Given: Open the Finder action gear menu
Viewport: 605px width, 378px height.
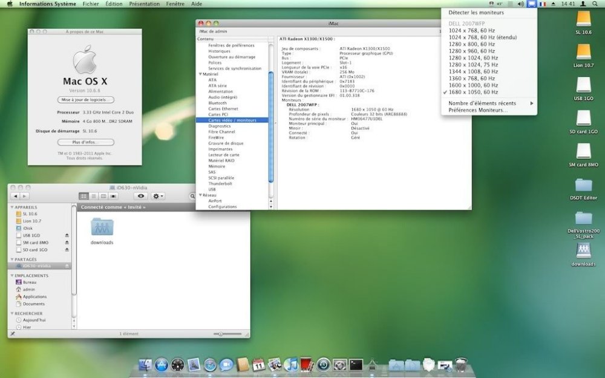Looking at the screenshot, I should 159,196.
